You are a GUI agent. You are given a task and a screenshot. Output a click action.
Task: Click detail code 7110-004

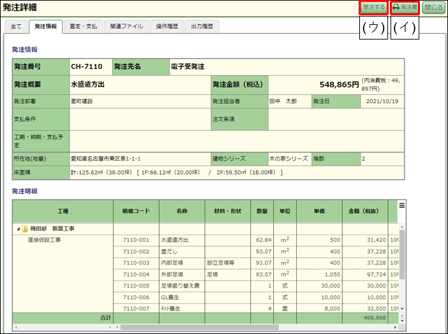(x=136, y=275)
